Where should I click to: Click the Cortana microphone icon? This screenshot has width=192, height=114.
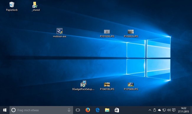point(69,110)
